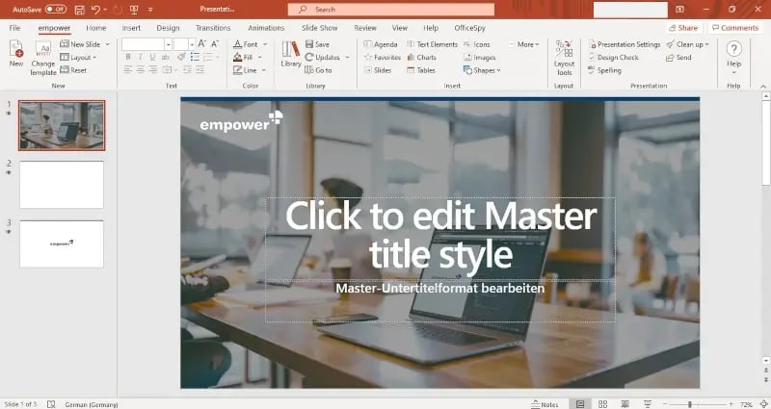The height and width of the screenshot is (409, 771).
Task: Toggle Italic formatting
Action: coord(140,57)
